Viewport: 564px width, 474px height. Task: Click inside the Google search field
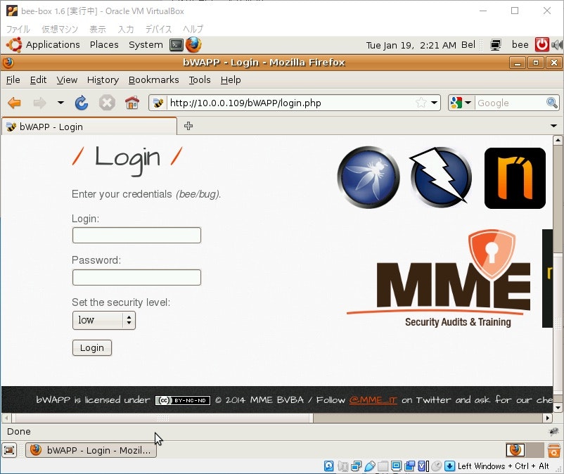coord(510,103)
